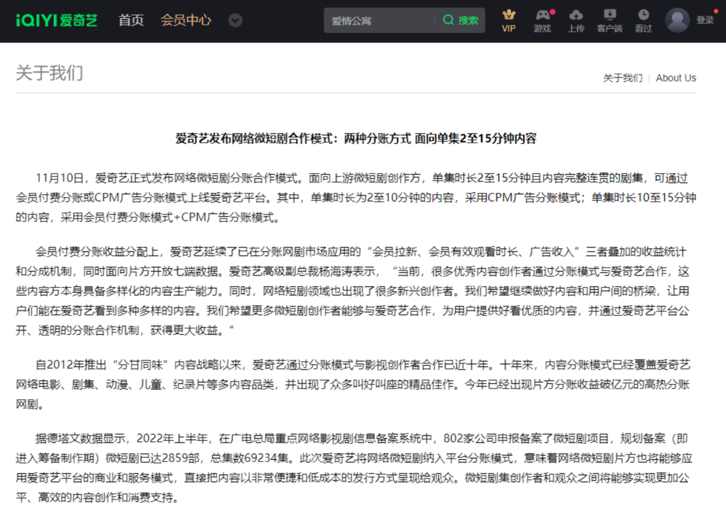Open the 会员中心 member center
This screenshot has width=726, height=521.
tap(186, 20)
